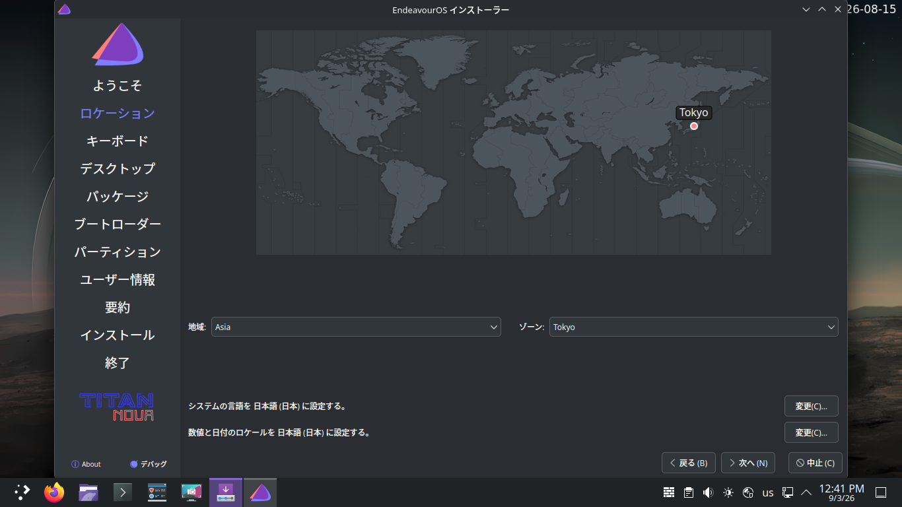
Task: Open the Firefox browser from the taskbar
Action: tap(54, 492)
